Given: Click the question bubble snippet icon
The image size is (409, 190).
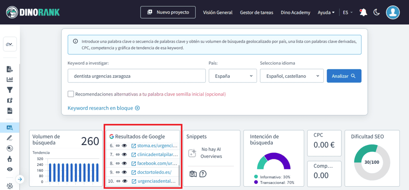Looking at the screenshot, I should coord(203,174).
